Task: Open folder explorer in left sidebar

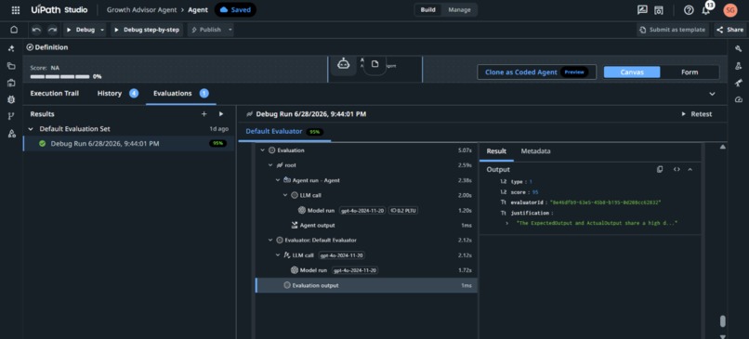Action: (x=11, y=66)
